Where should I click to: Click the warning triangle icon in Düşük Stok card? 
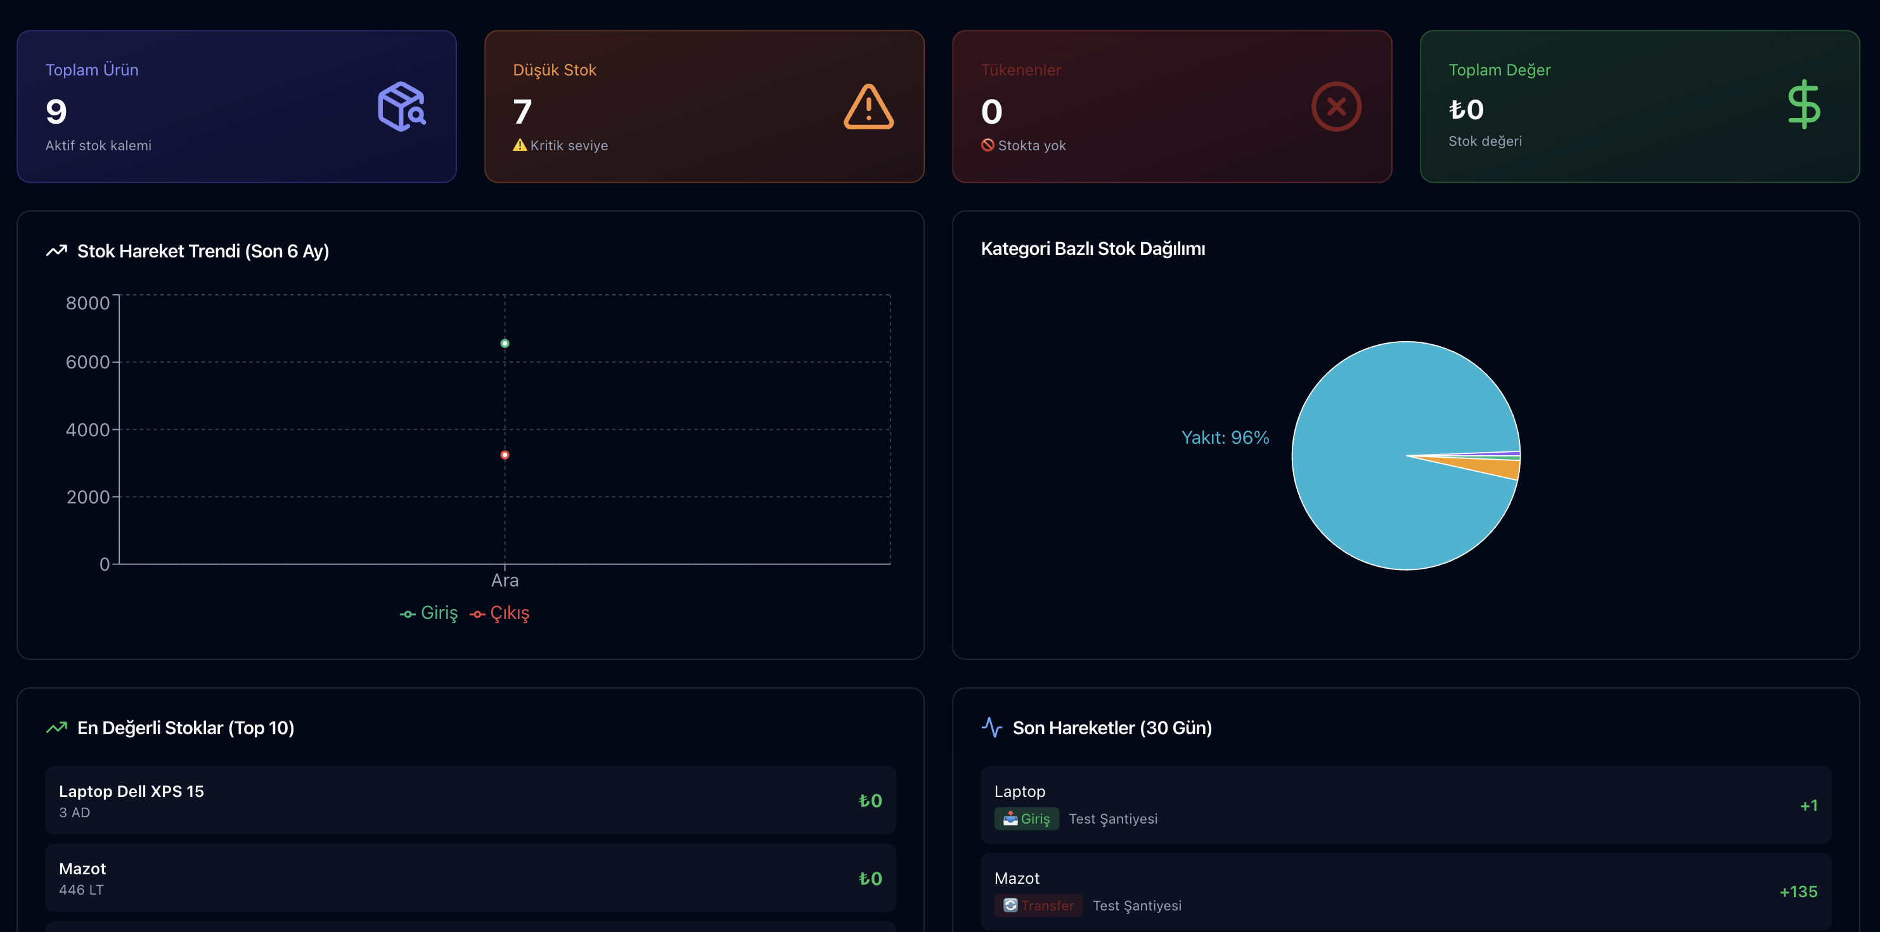[x=868, y=107]
